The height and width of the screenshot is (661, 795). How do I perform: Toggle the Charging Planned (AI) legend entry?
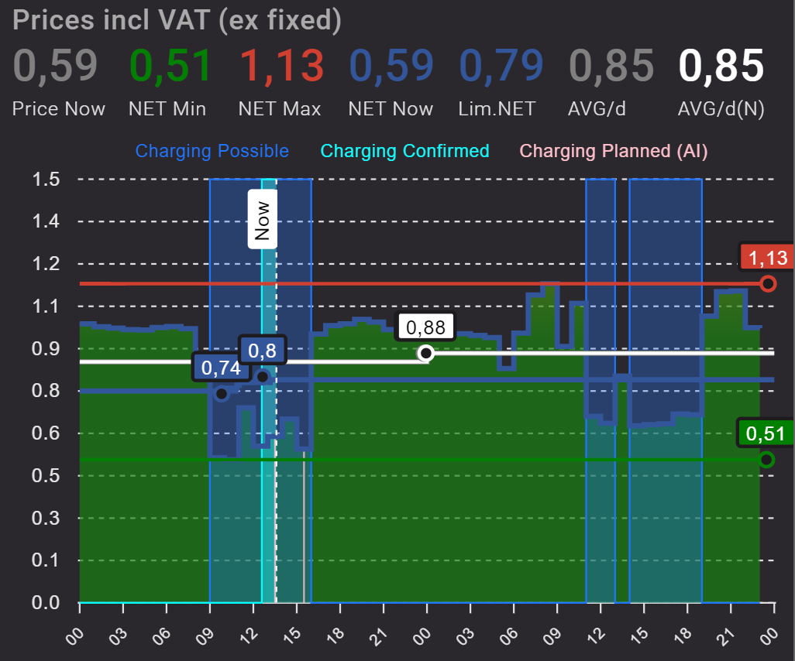tap(614, 151)
